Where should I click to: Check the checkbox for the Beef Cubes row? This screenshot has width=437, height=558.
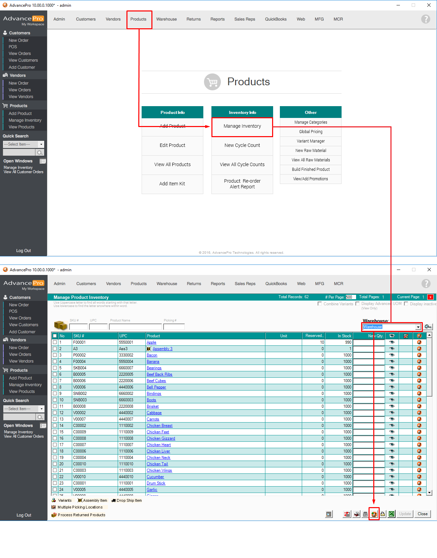[x=55, y=381]
